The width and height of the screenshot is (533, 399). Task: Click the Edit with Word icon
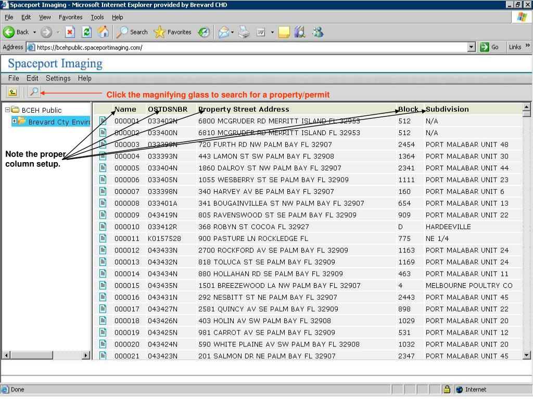click(x=261, y=32)
